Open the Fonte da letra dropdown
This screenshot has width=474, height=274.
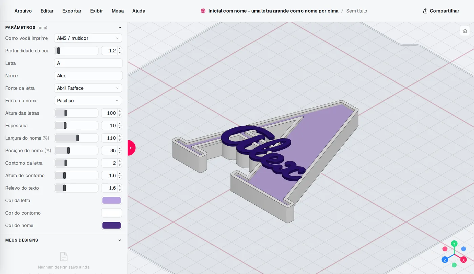(x=88, y=88)
